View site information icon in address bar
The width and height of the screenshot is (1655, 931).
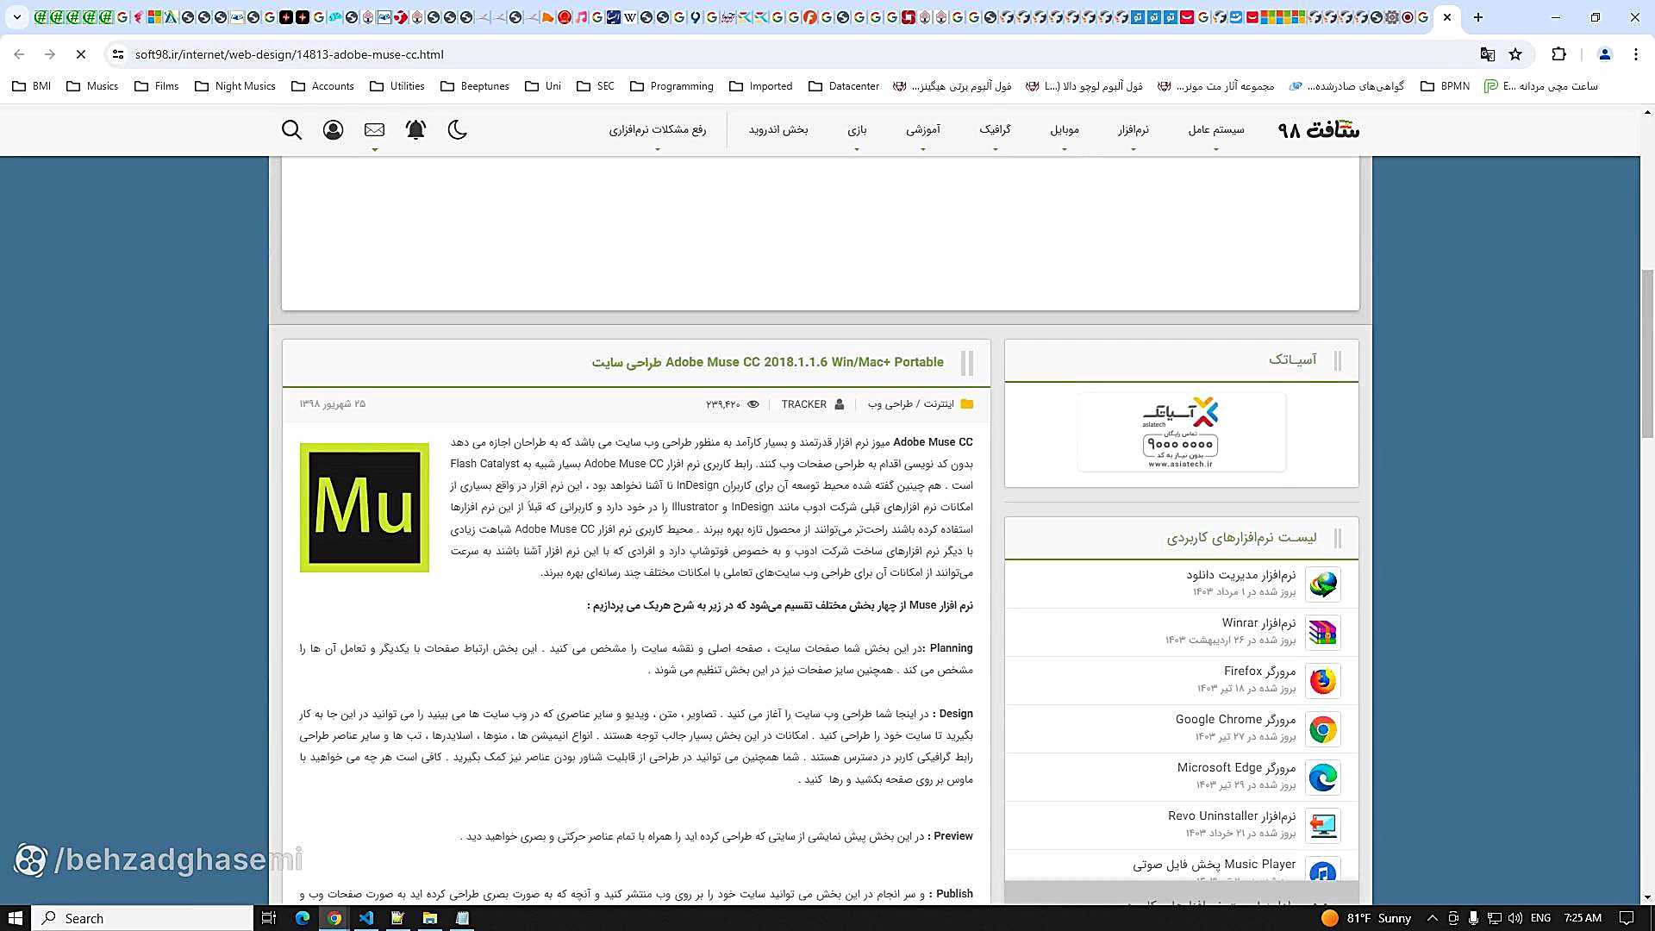point(118,54)
